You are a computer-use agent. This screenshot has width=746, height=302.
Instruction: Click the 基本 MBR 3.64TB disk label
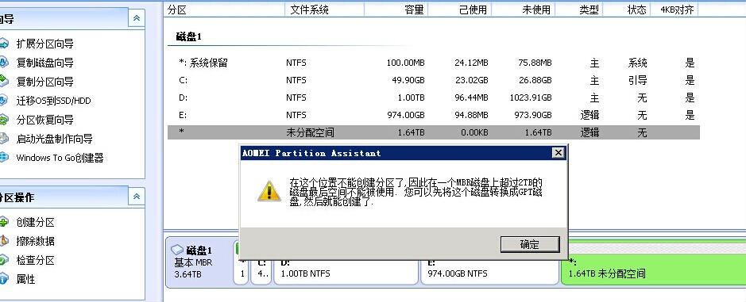193,268
